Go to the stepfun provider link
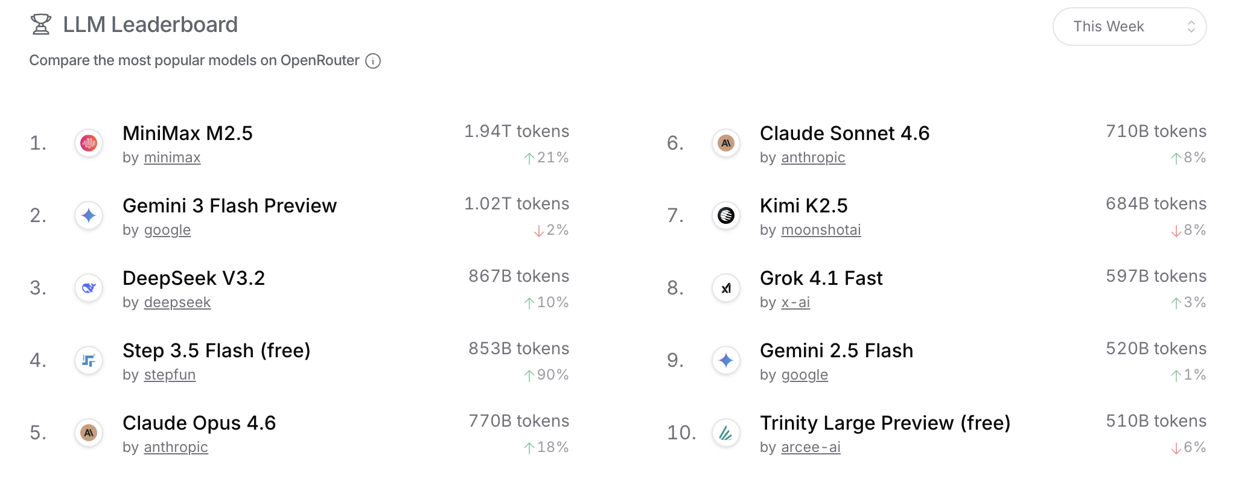The image size is (1259, 484). coord(170,375)
